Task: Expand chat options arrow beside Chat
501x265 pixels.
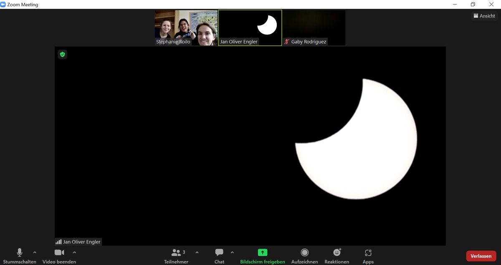Action: coord(232,252)
